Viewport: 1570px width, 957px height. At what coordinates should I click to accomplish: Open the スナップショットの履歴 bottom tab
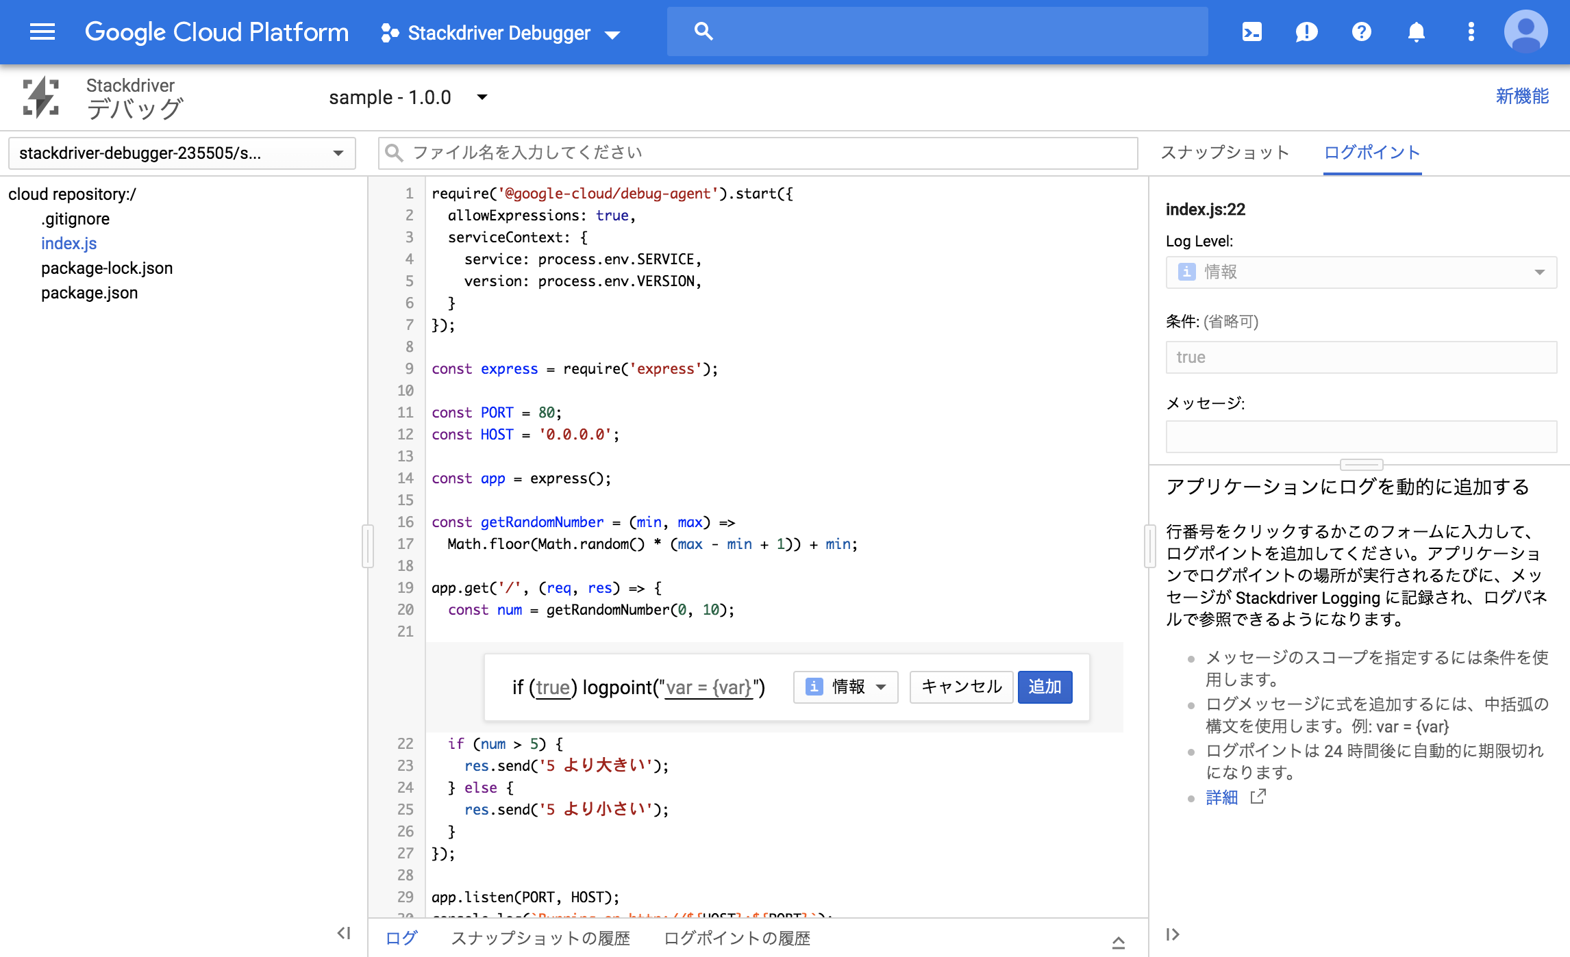pos(542,939)
